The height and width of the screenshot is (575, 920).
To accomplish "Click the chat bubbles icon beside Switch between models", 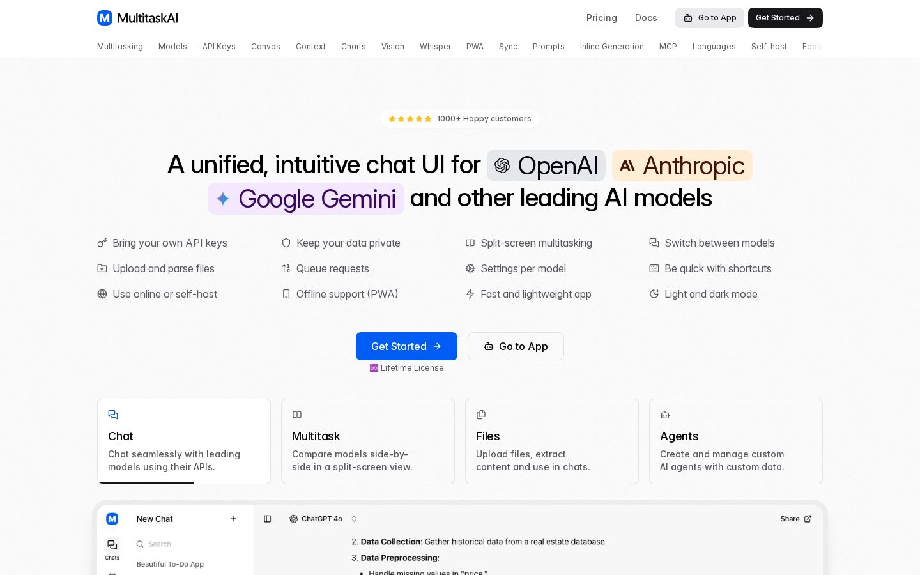I will tap(654, 243).
